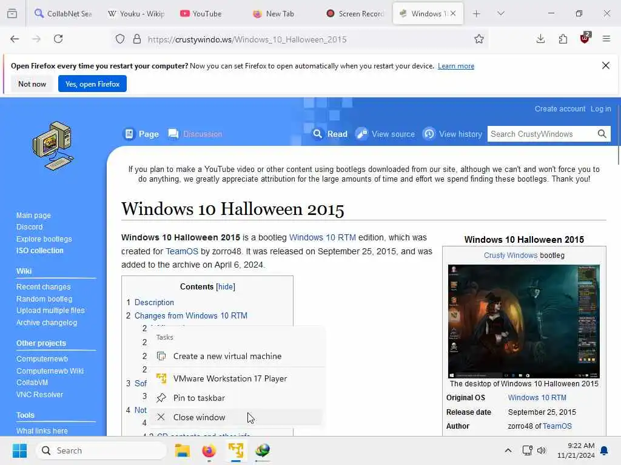Open the tracking protection shield icon

pyautogui.click(x=120, y=39)
